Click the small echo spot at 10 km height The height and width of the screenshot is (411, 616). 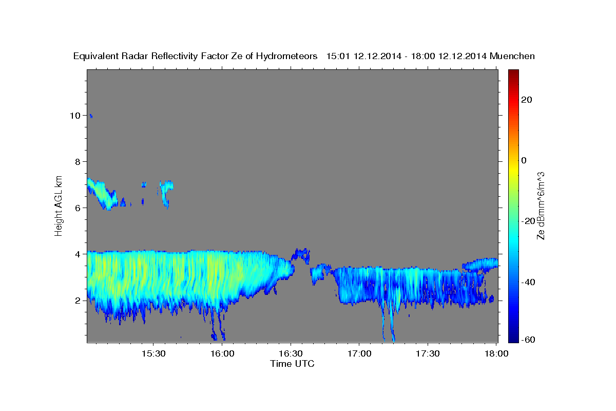(91, 116)
